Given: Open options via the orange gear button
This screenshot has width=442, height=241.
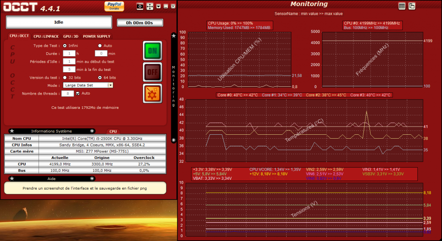Looking at the screenshot, I should pyautogui.click(x=152, y=94).
